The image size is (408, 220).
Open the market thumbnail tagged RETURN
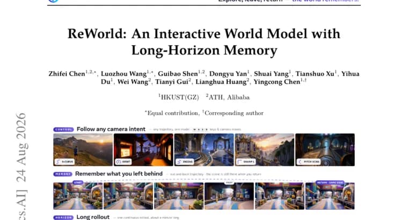click(x=330, y=196)
